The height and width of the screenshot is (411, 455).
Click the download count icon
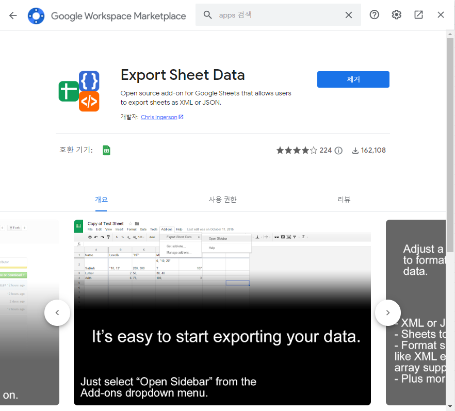355,151
